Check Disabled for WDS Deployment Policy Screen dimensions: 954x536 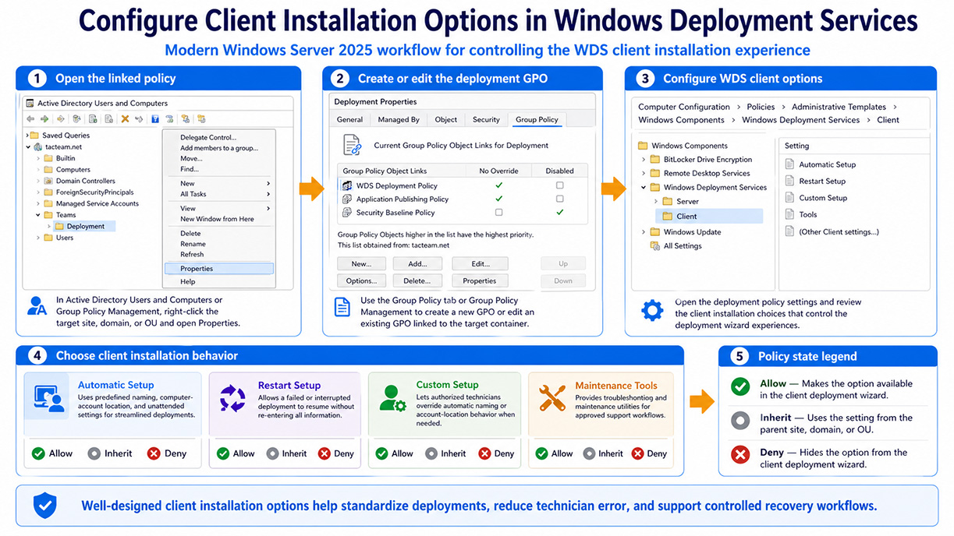tap(560, 185)
